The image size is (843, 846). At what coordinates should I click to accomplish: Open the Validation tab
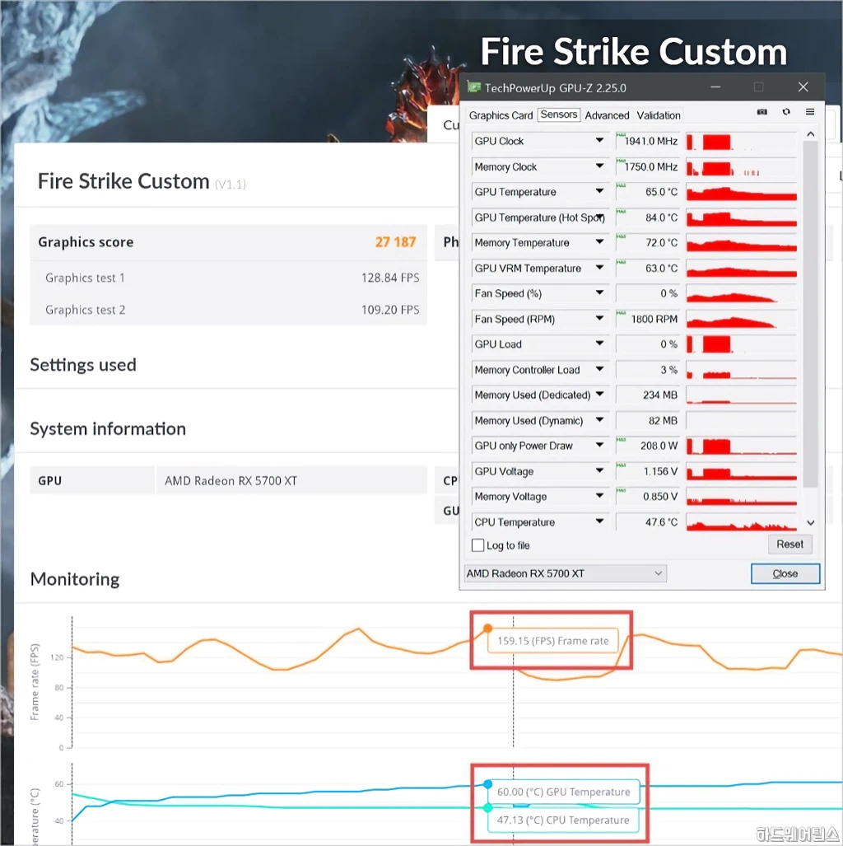(658, 115)
